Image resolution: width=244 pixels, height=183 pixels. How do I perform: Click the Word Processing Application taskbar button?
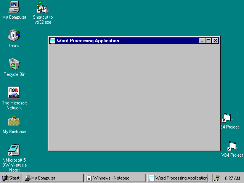click(178, 178)
